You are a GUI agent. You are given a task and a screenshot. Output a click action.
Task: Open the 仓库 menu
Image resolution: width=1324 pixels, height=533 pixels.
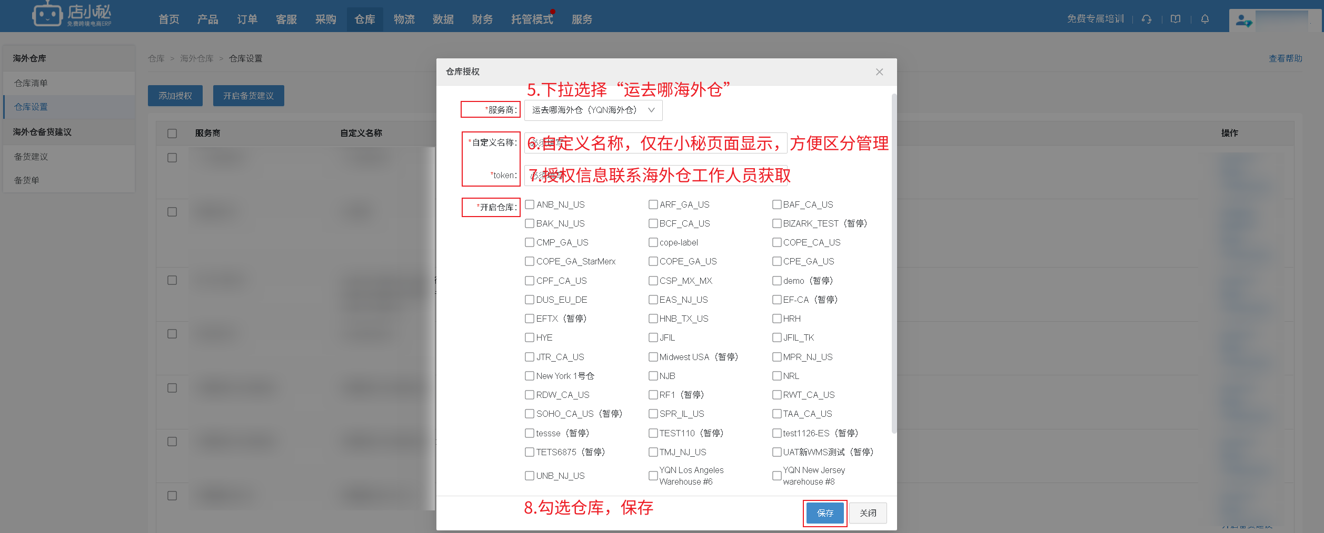tap(365, 19)
